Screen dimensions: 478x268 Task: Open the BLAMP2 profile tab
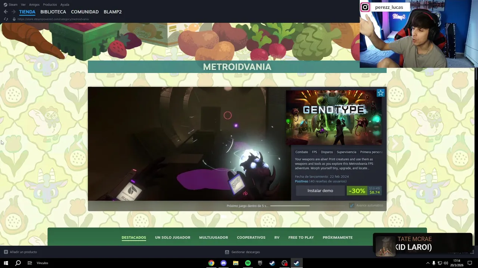pos(112,12)
